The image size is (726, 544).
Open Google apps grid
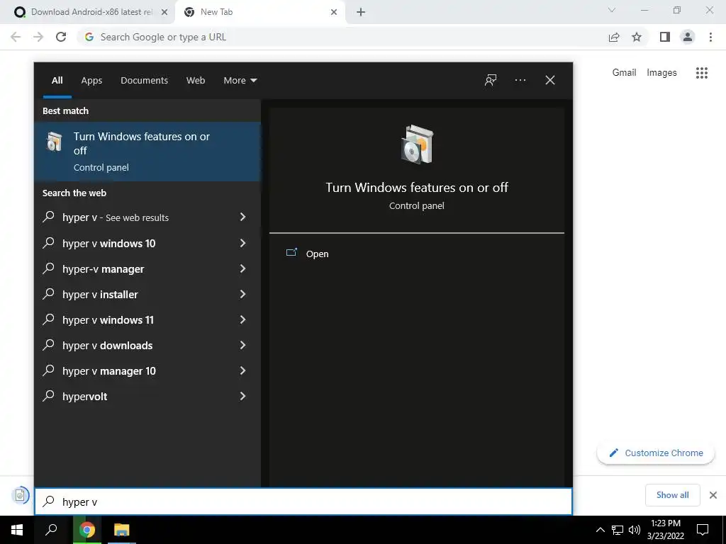(x=702, y=73)
